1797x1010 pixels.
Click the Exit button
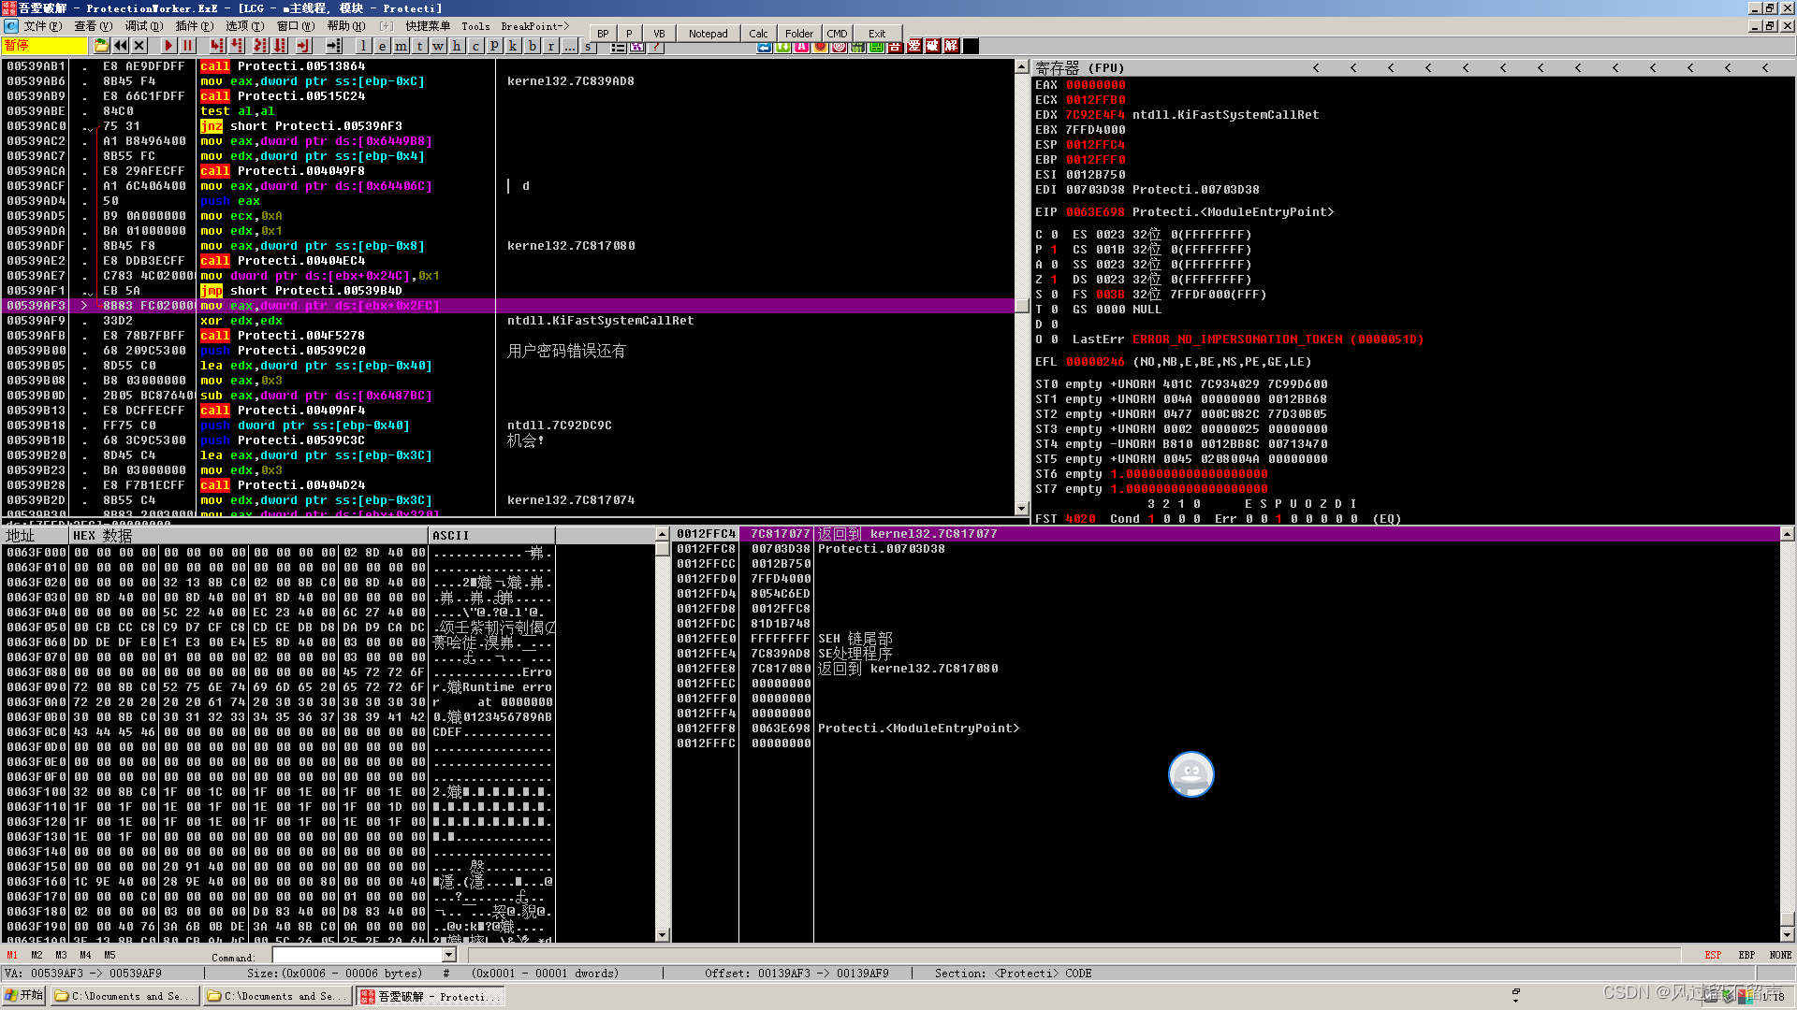pos(877,34)
